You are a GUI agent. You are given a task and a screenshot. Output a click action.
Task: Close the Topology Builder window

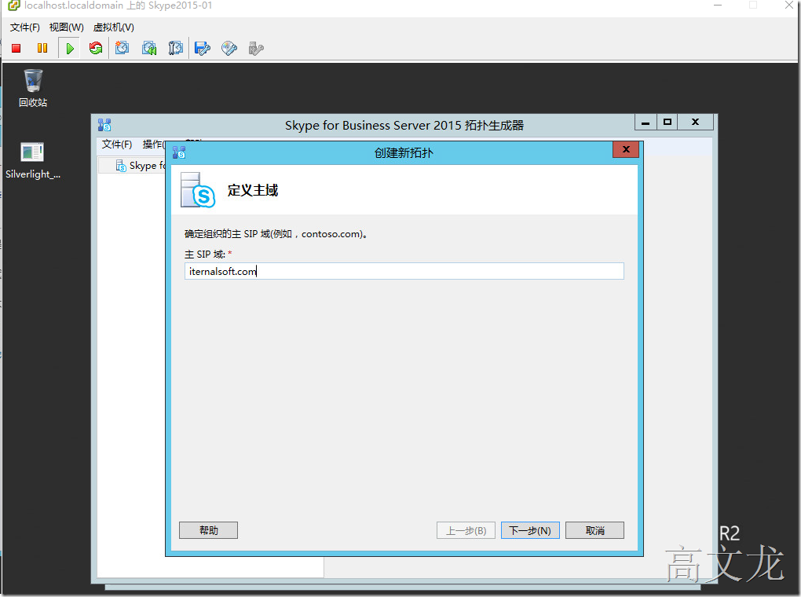click(x=695, y=123)
